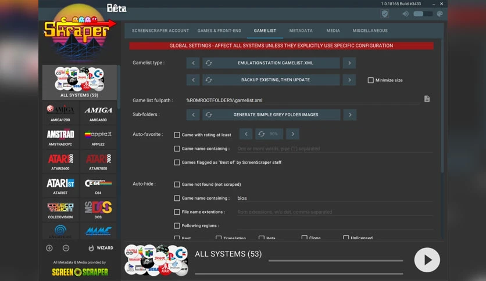Switch to the Metadata tab
This screenshot has height=281, width=486.
pos(301,31)
